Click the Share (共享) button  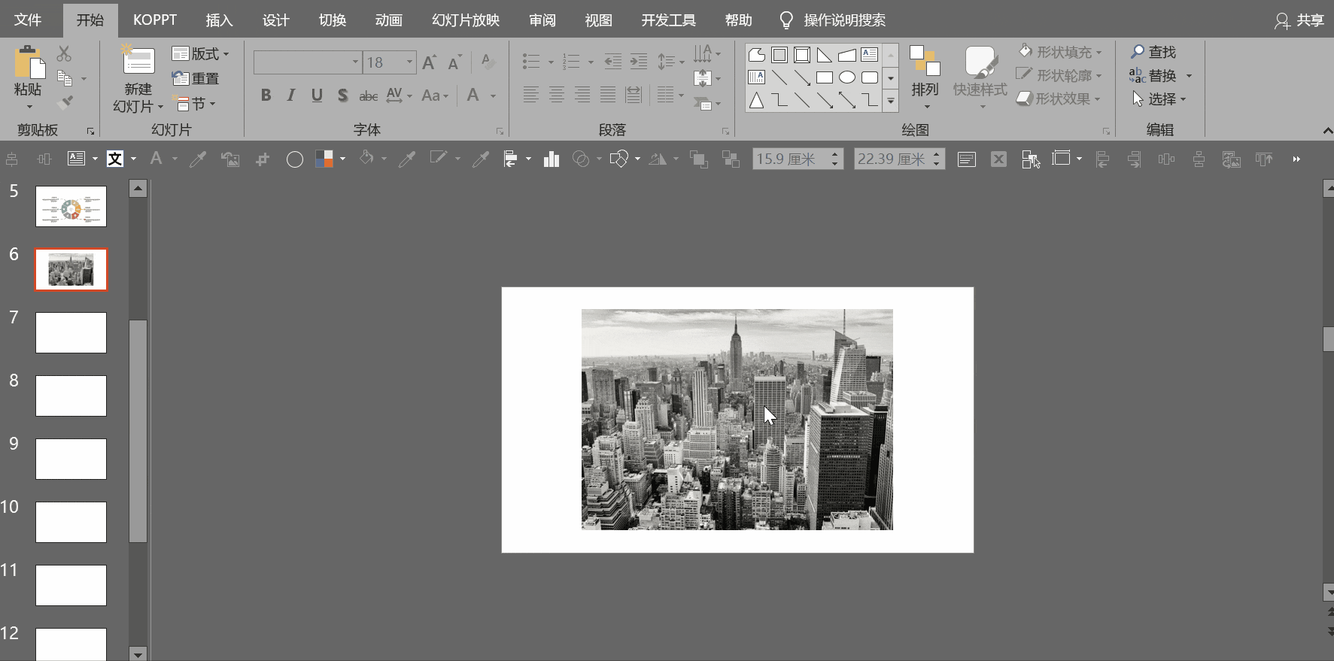[1299, 20]
